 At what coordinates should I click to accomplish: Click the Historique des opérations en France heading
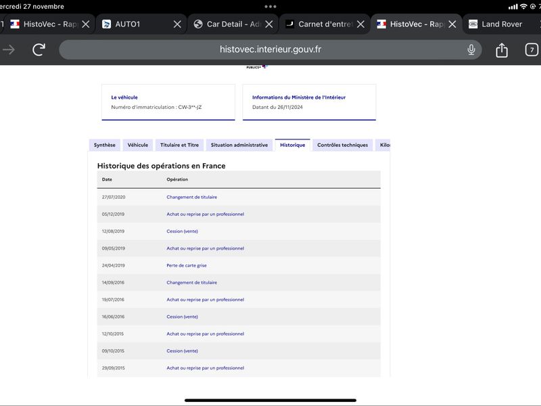click(162, 166)
